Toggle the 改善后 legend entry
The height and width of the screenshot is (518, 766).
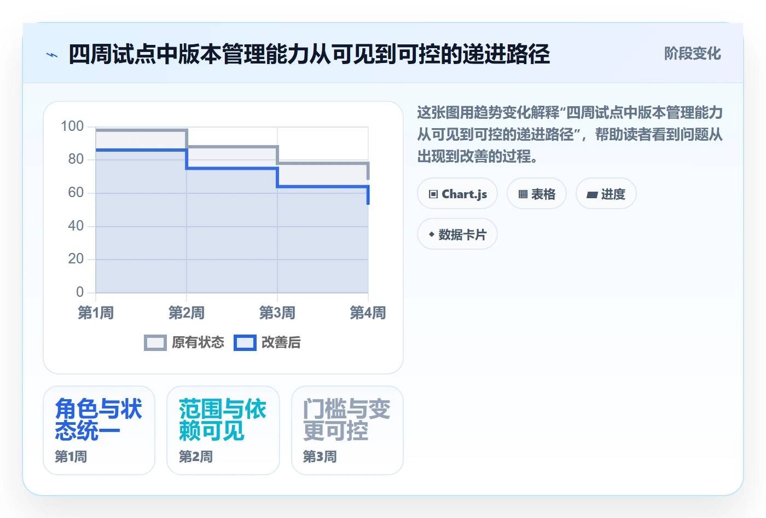coord(268,343)
